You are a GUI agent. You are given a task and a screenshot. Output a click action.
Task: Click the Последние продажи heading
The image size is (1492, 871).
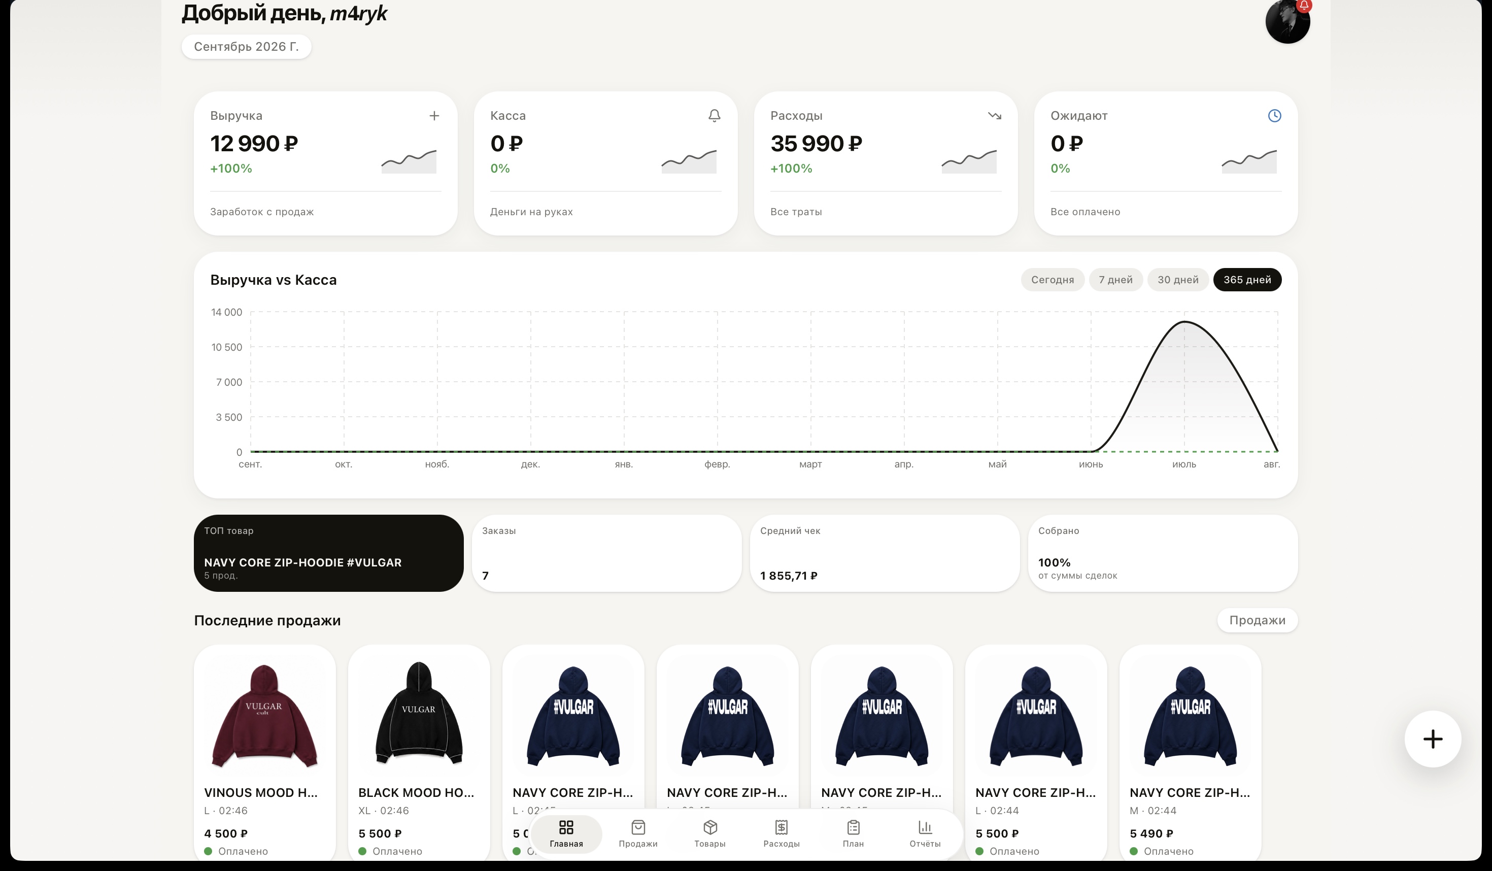[267, 621]
